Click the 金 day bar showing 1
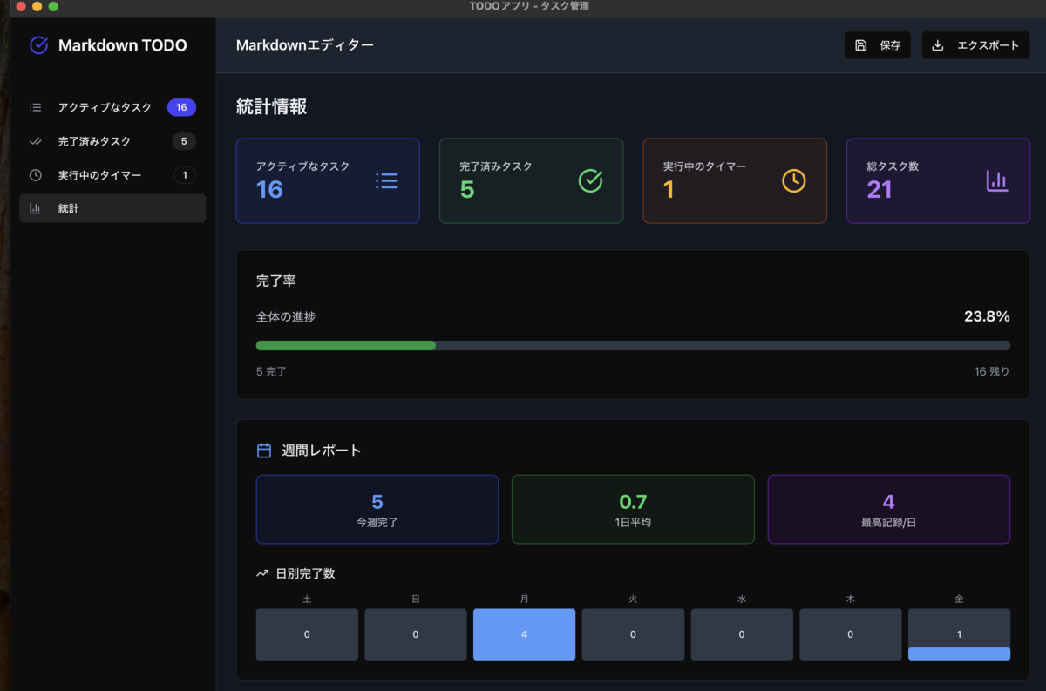1046x691 pixels. click(959, 634)
